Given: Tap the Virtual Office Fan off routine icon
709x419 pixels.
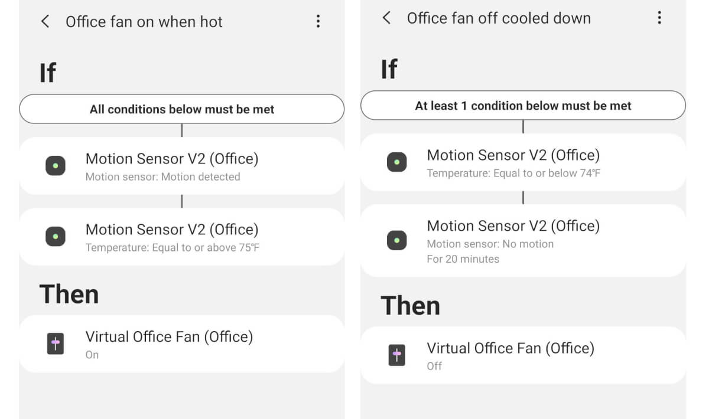Looking at the screenshot, I should (396, 355).
